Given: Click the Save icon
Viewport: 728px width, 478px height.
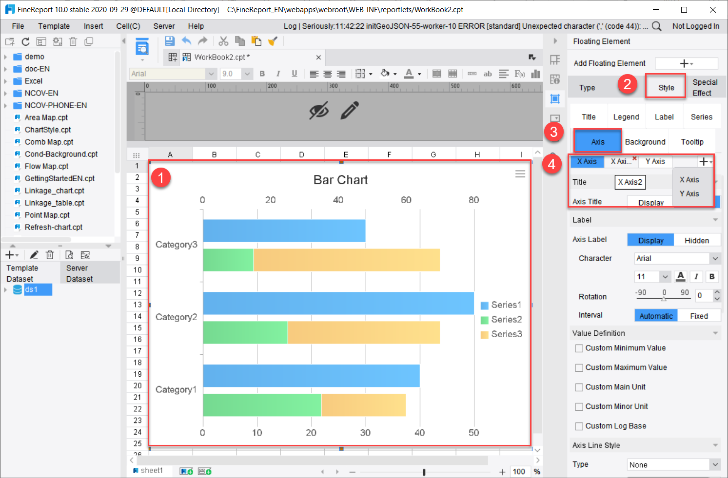Looking at the screenshot, I should (170, 41).
